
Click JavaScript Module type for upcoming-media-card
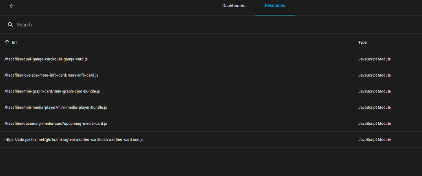(374, 123)
